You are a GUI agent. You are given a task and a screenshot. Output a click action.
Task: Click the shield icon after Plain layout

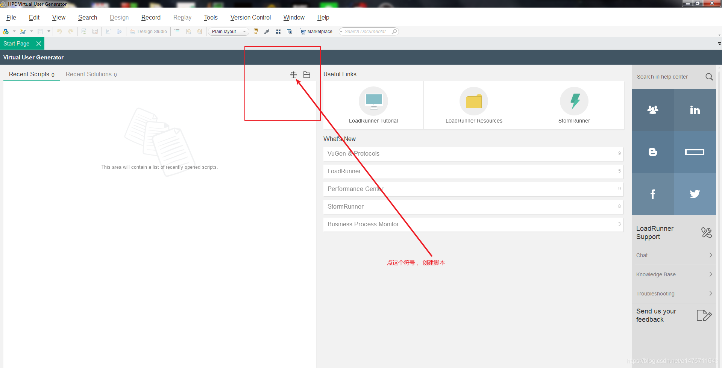256,32
